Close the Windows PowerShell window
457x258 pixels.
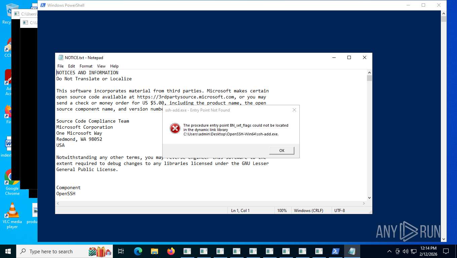click(439, 5)
